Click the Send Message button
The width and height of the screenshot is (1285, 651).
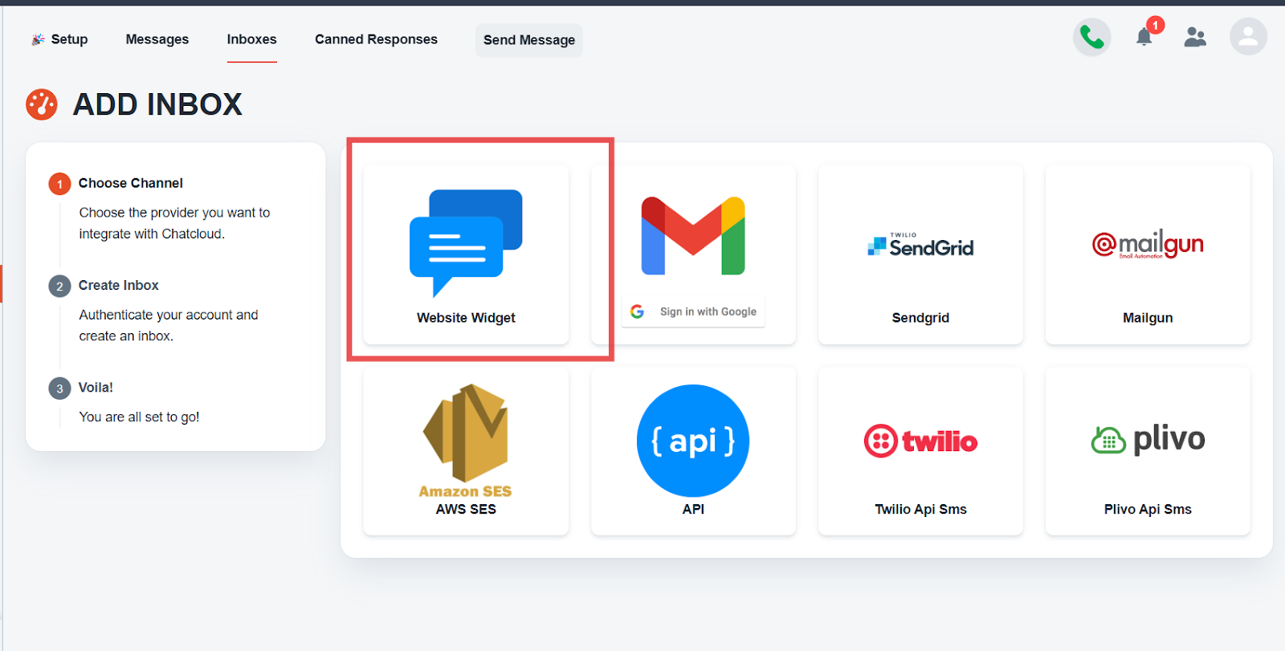tap(529, 40)
